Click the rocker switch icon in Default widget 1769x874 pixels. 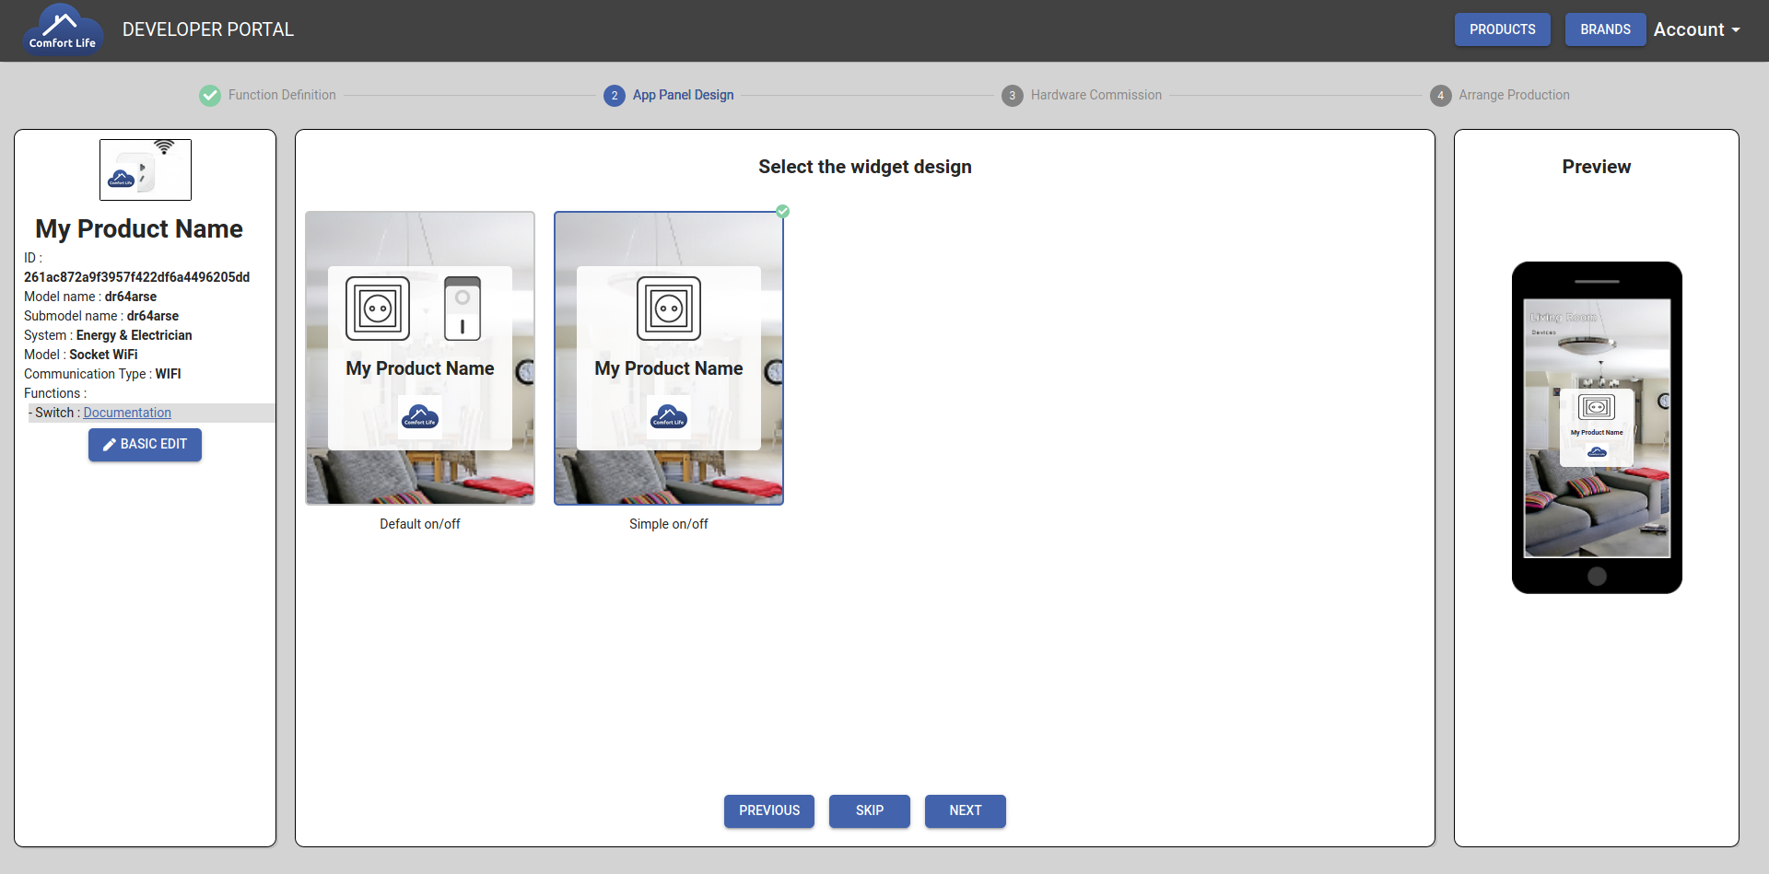coord(463,309)
